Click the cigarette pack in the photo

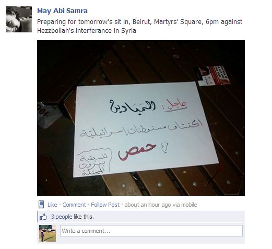(x=212, y=76)
